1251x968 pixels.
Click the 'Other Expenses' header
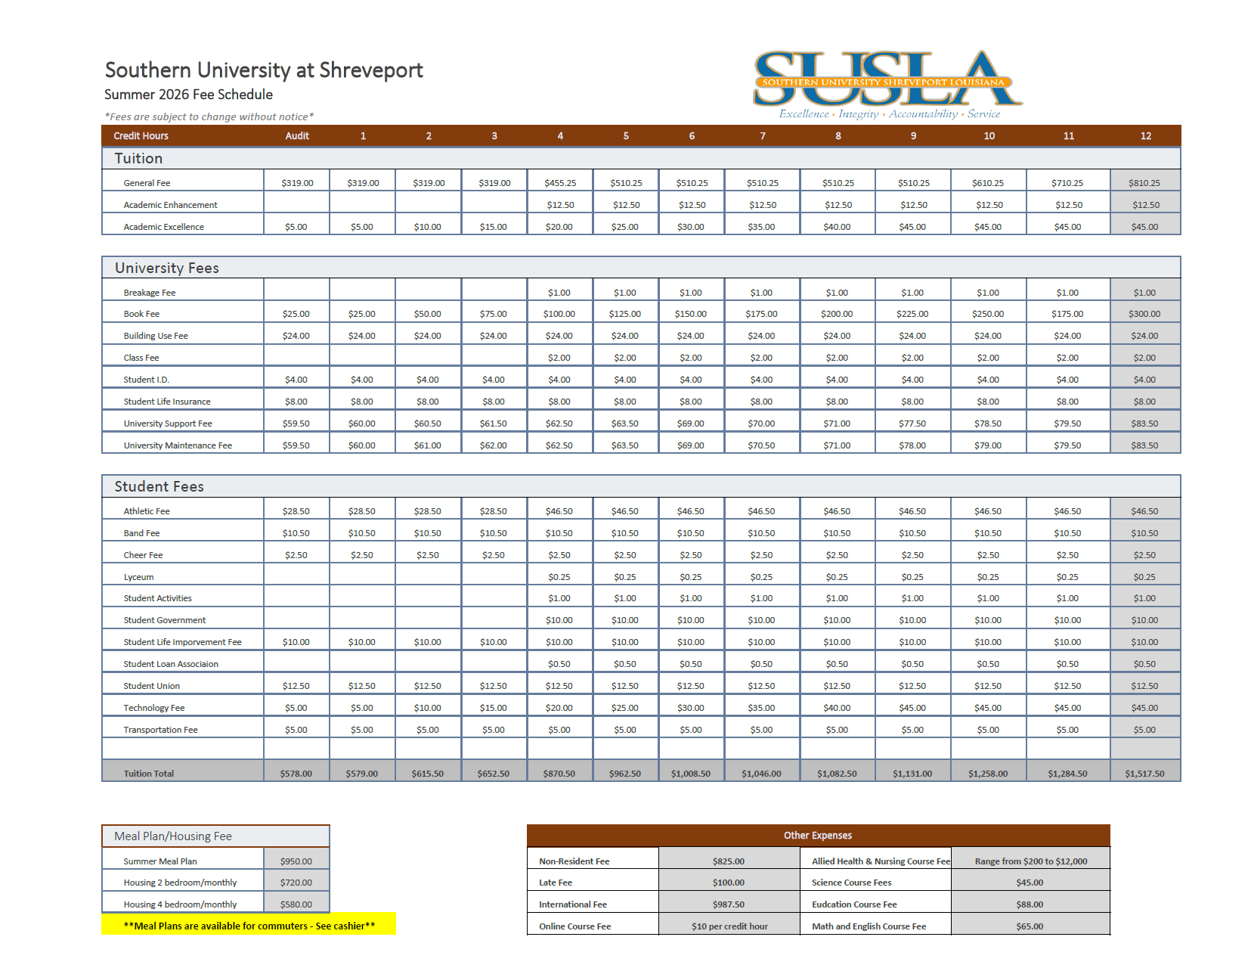[x=818, y=836]
